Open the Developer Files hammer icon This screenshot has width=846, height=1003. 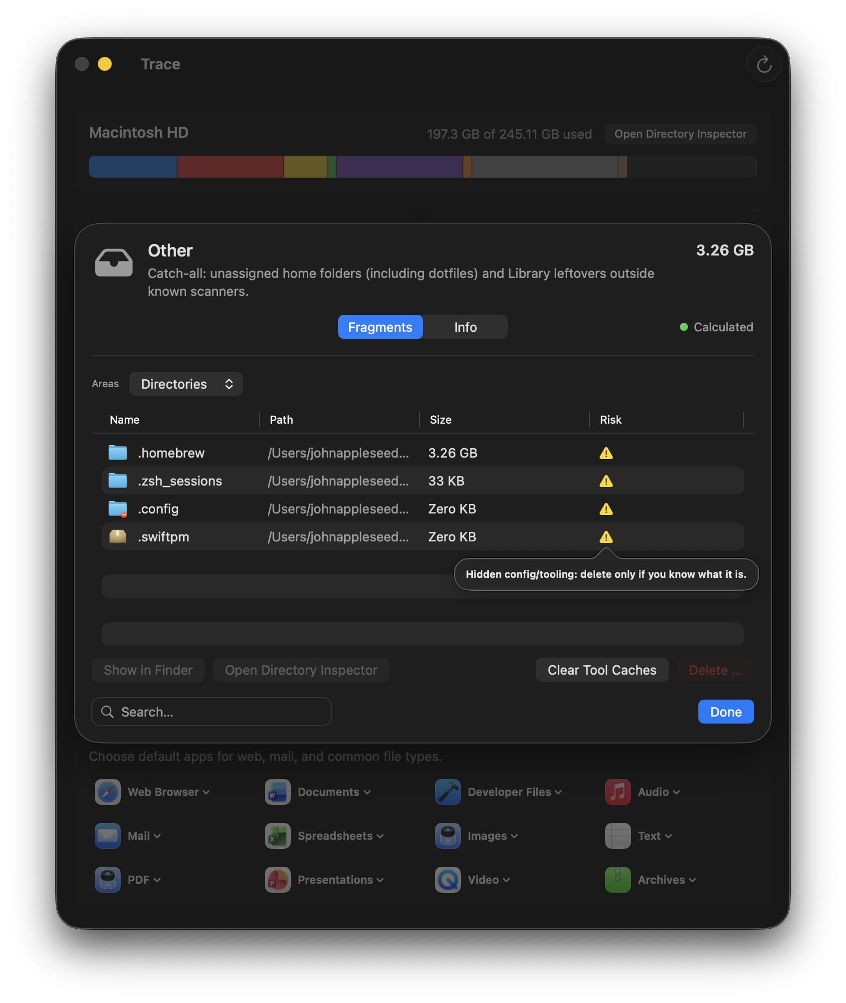(x=447, y=791)
